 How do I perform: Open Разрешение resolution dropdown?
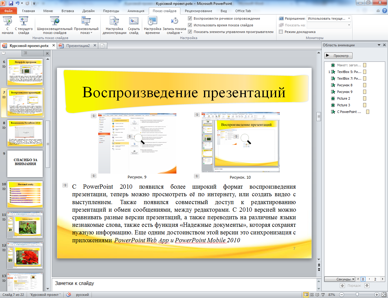point(349,18)
